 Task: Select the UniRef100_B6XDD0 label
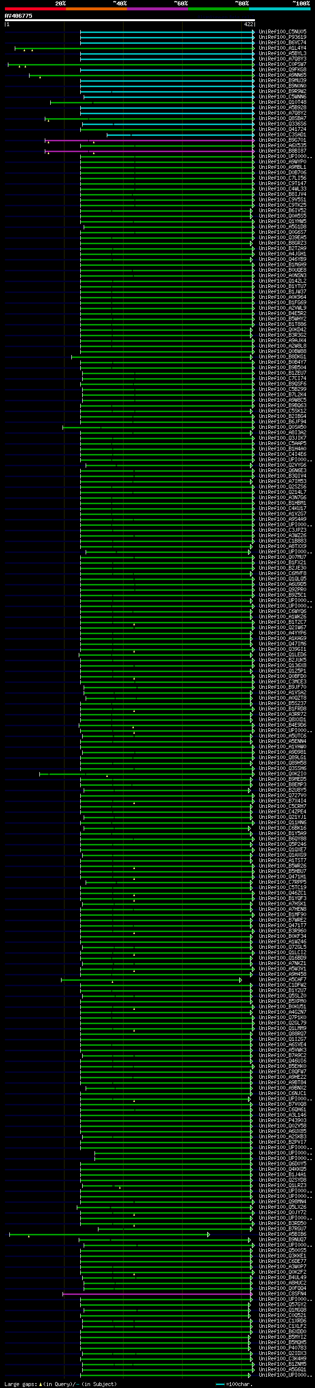click(283, 1331)
